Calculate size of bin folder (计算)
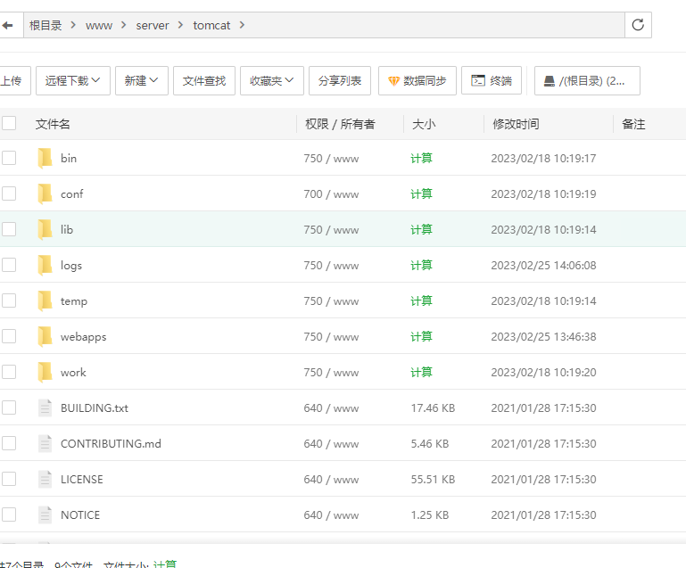Image resolution: width=686 pixels, height=568 pixels. pyautogui.click(x=421, y=158)
